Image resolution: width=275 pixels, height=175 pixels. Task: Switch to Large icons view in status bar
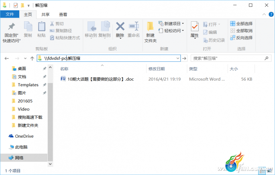[270, 171]
